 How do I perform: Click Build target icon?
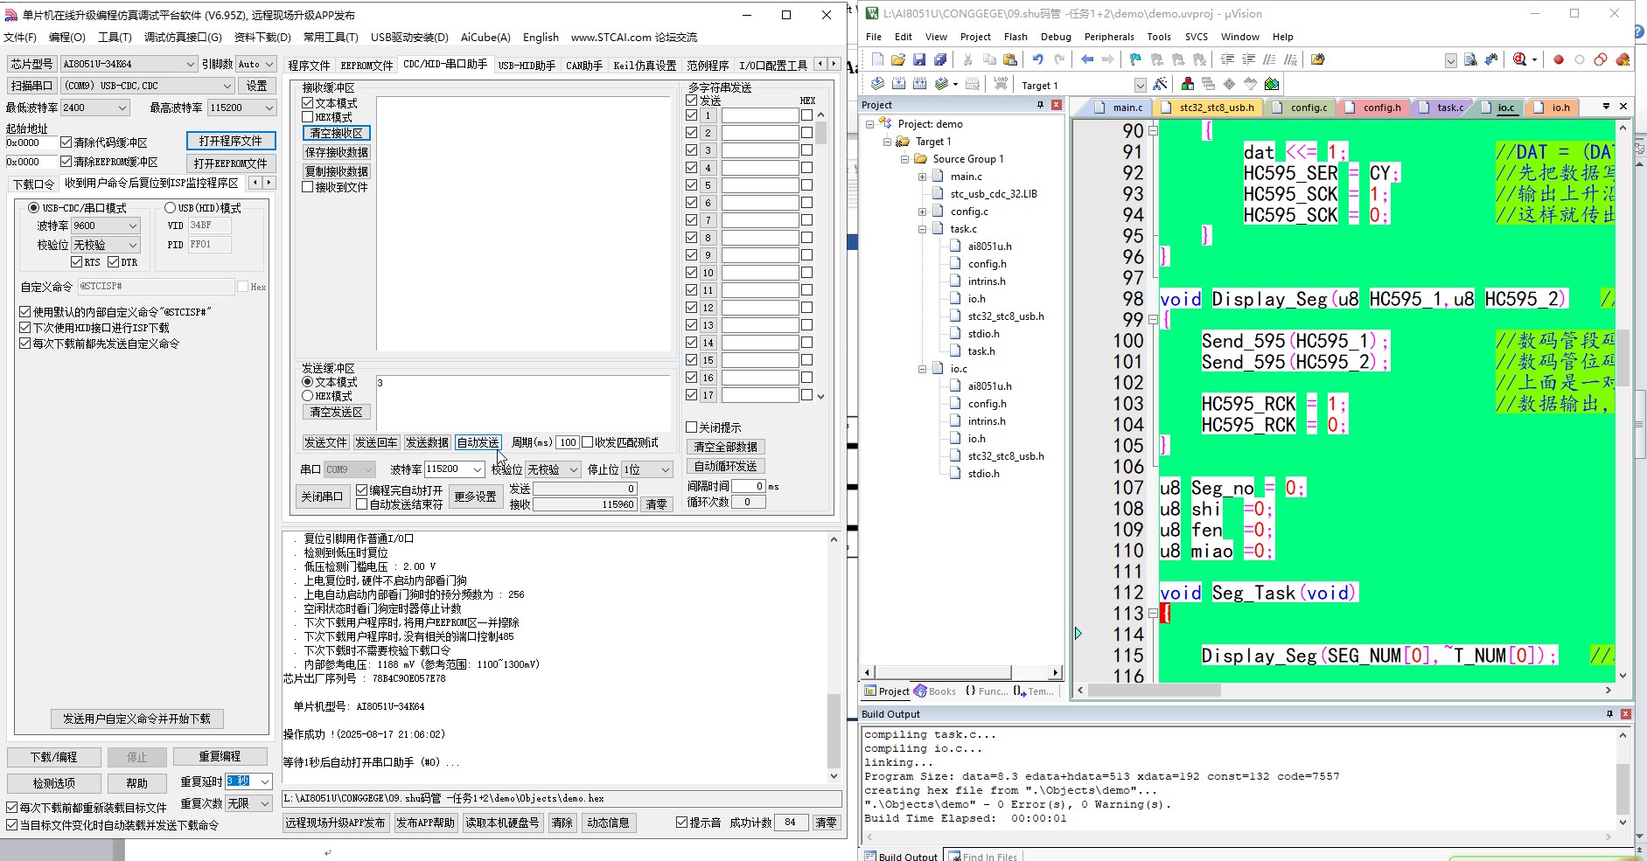pos(898,84)
